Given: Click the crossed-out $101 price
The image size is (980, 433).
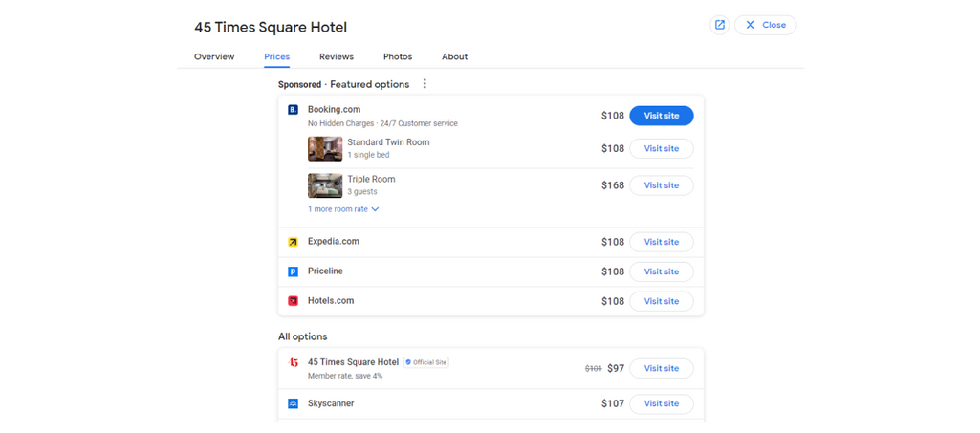Looking at the screenshot, I should click(x=593, y=369).
